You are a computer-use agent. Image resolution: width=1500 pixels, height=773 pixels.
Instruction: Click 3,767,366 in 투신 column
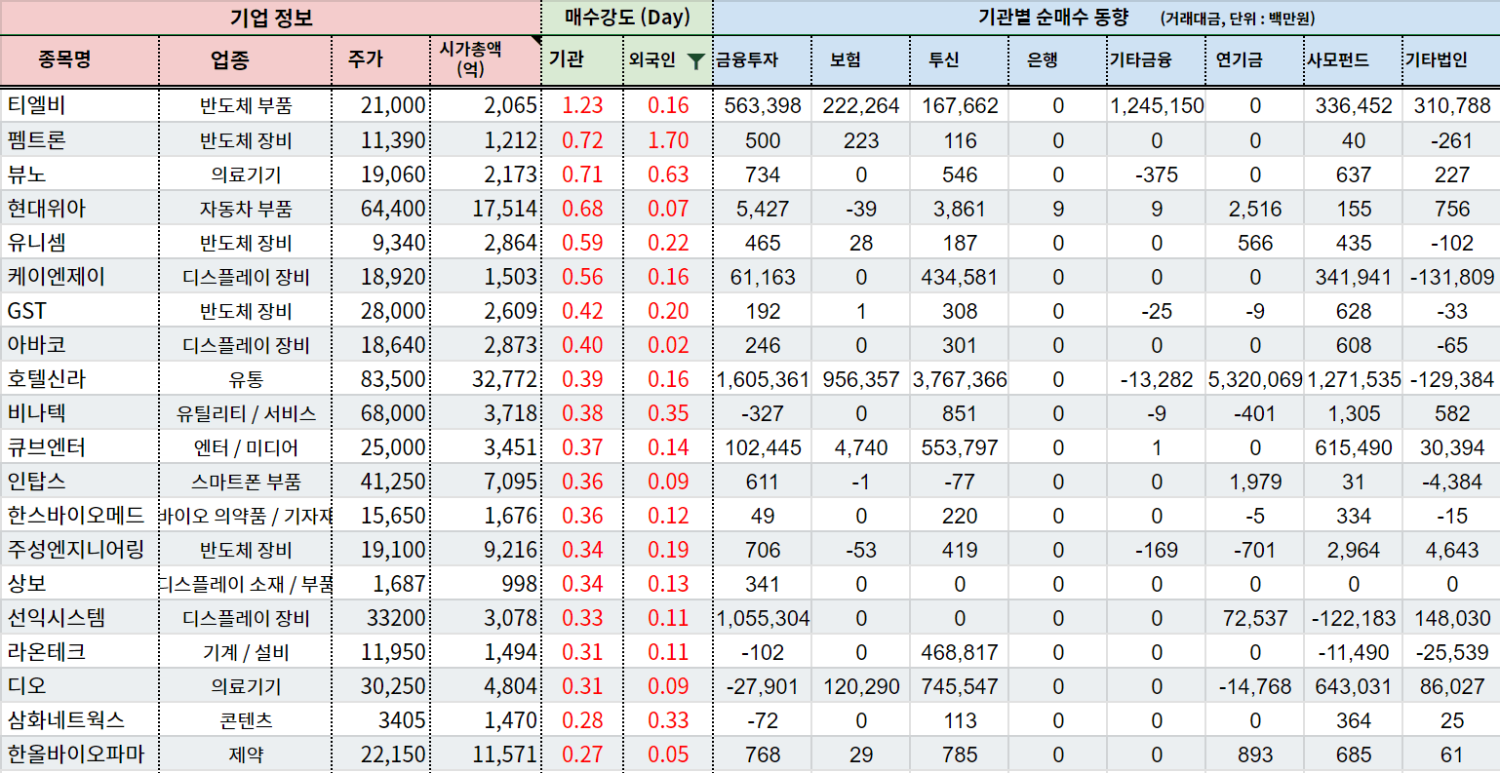960,379
